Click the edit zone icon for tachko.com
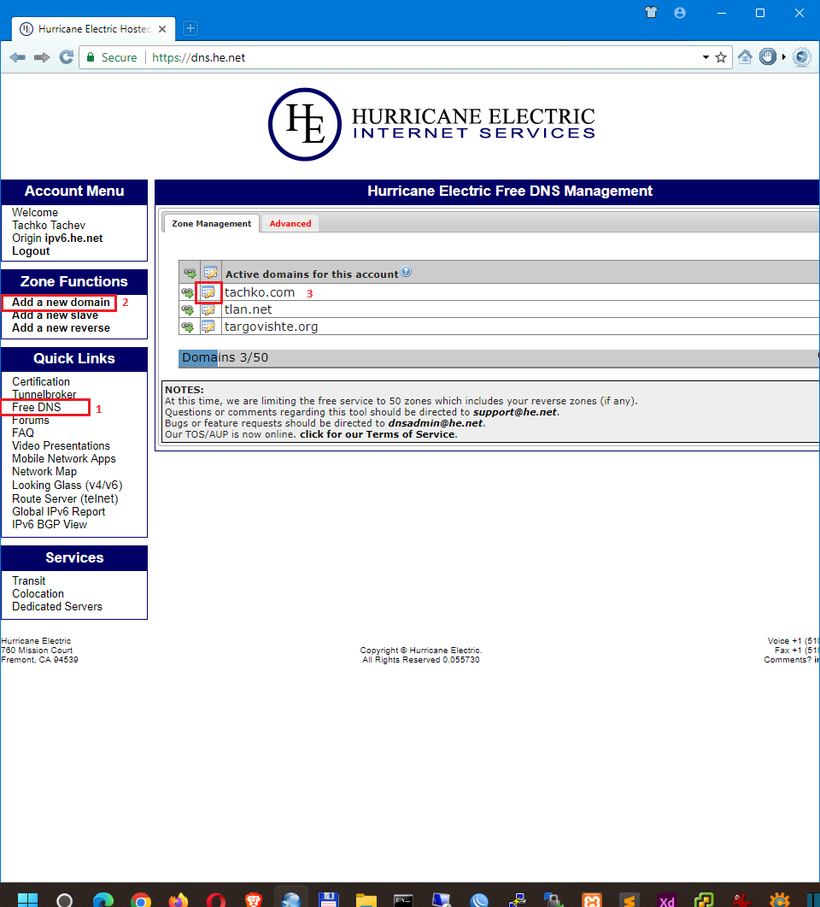 point(208,292)
